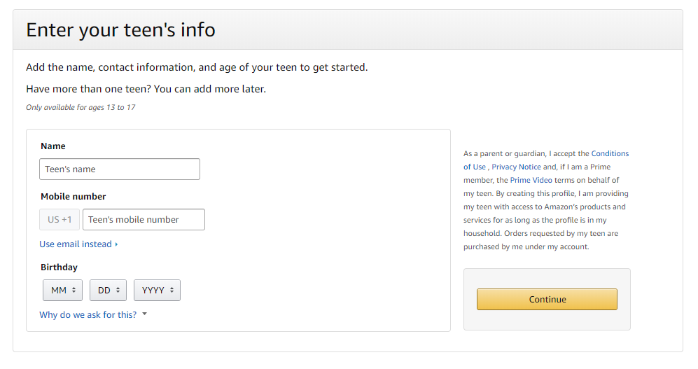
Task: Expand the triangle beside Why do we ask
Action: [145, 314]
